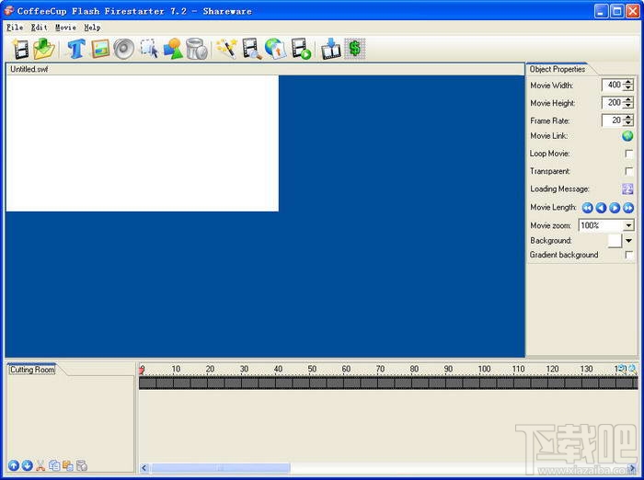Click the filmstrip magnifier preview icon

coord(252,49)
